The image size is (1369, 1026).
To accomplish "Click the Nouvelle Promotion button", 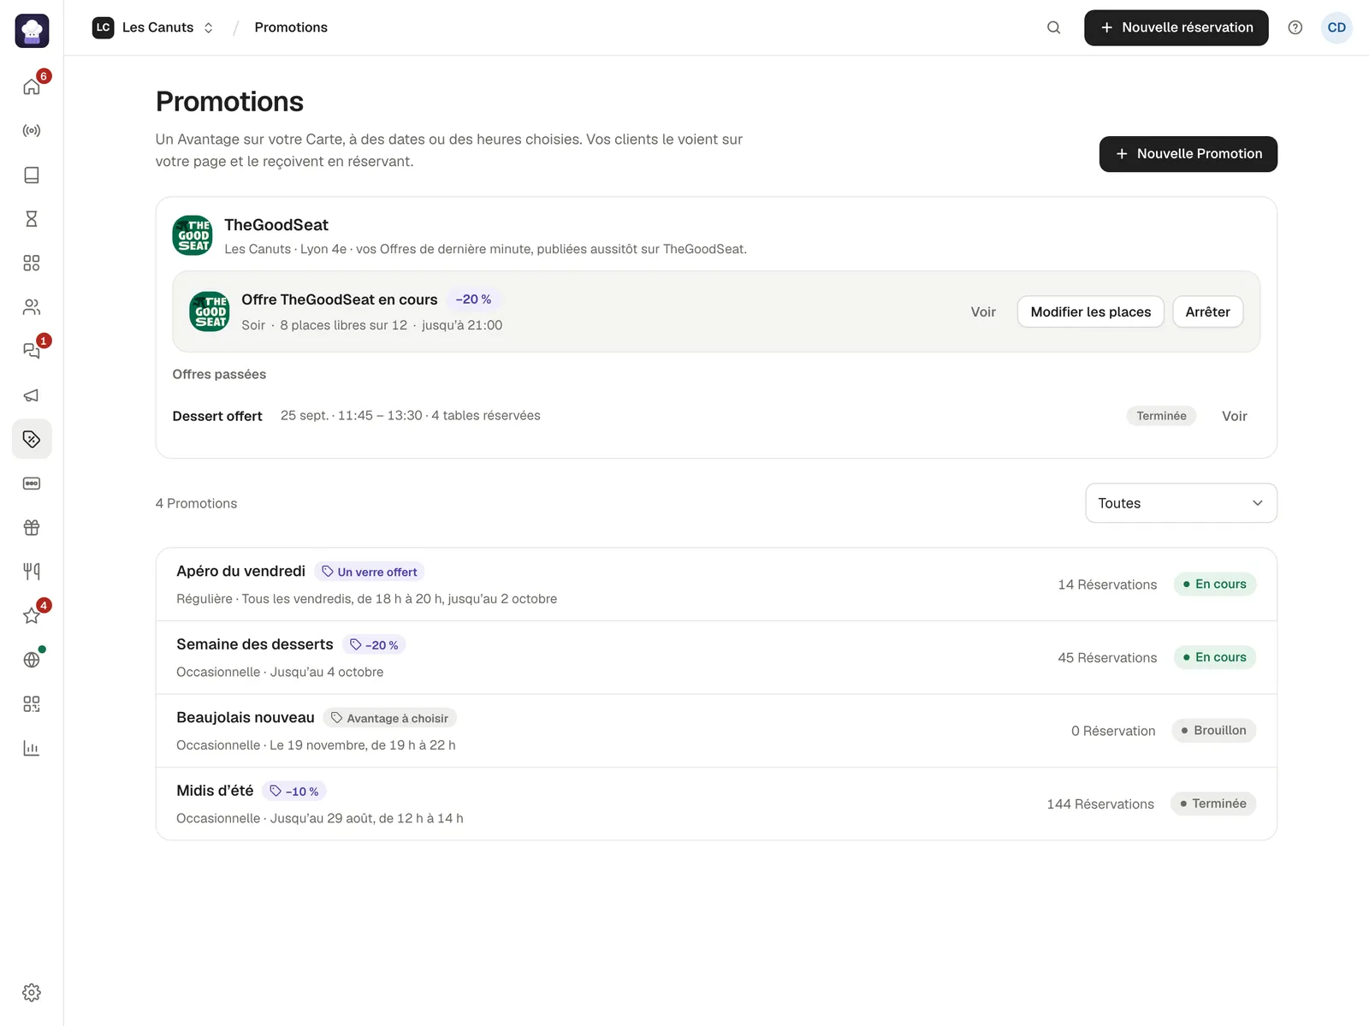I will point(1188,154).
